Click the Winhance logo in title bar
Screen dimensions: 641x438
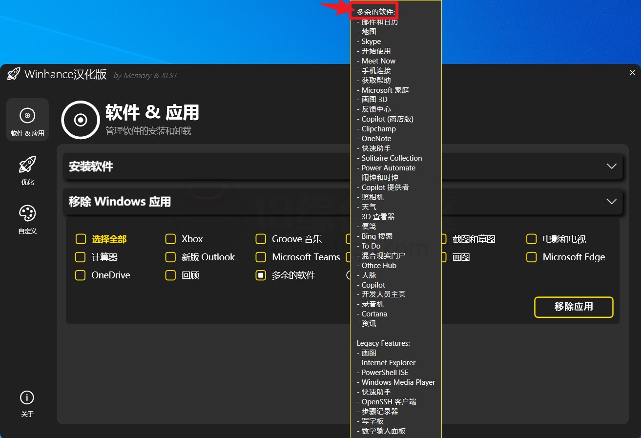(13, 74)
